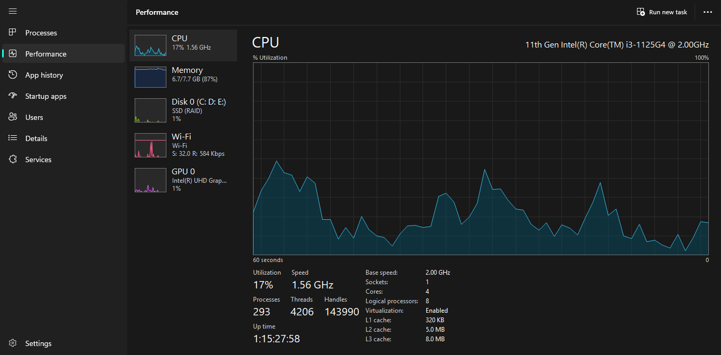Open the Users page icon
The image size is (721, 355).
tap(13, 117)
